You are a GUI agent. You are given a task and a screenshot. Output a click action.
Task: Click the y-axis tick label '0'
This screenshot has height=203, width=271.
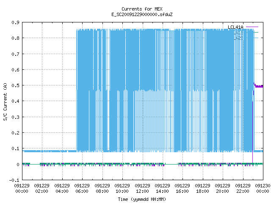(18, 165)
